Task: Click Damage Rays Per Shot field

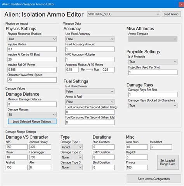Action: click(153, 95)
